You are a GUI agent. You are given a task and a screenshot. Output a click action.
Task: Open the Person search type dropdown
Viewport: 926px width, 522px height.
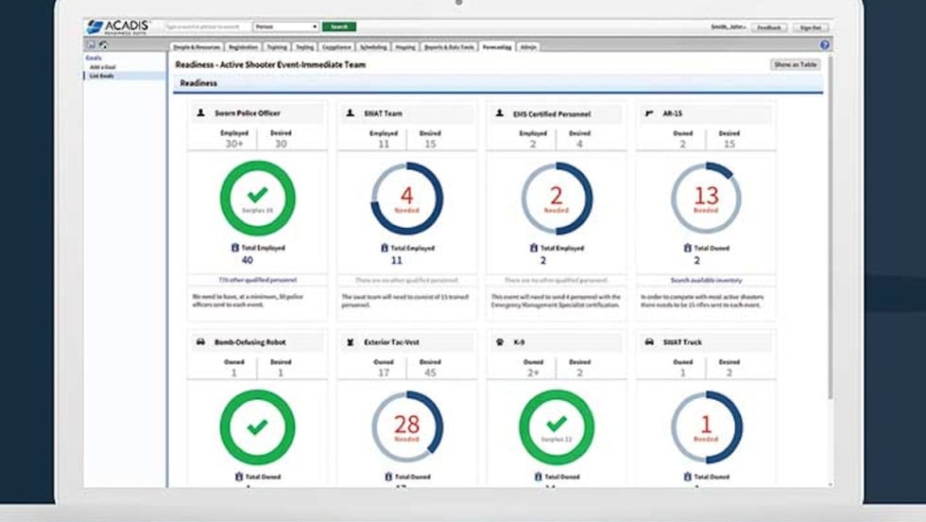[285, 27]
